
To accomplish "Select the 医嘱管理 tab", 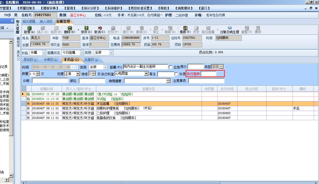I will [63, 21].
